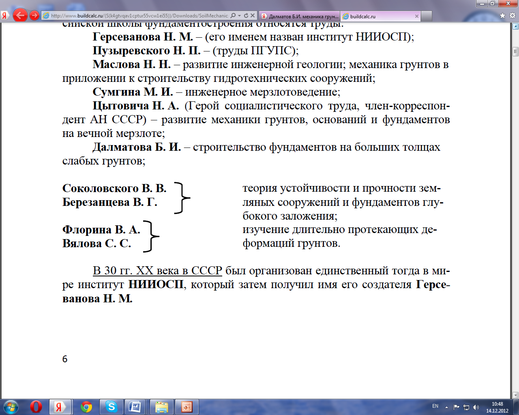
Task: Open the address bar dropdown arrow
Action: click(239, 16)
